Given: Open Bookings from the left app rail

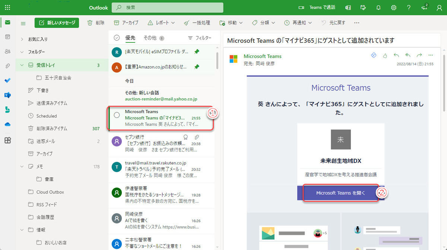Looking at the screenshot, I should click(7, 109).
